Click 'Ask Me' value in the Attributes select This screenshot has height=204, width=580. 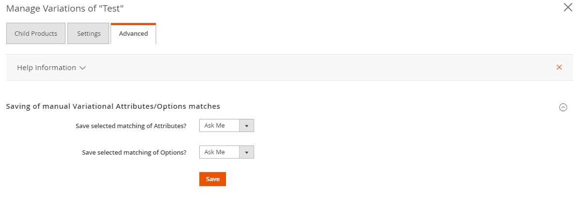click(215, 126)
